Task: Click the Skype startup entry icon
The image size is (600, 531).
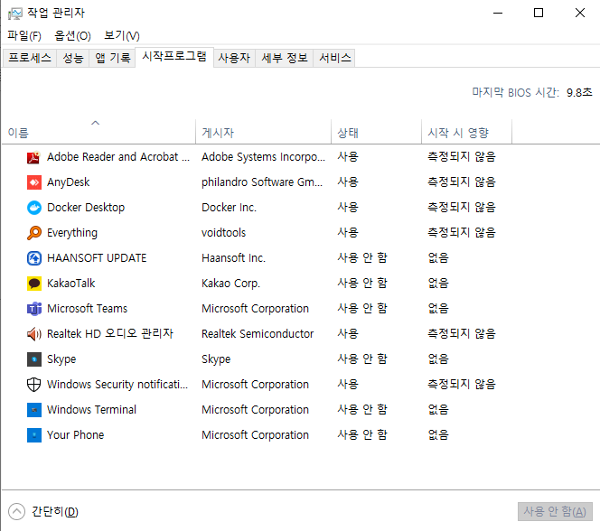Action: pos(33,359)
